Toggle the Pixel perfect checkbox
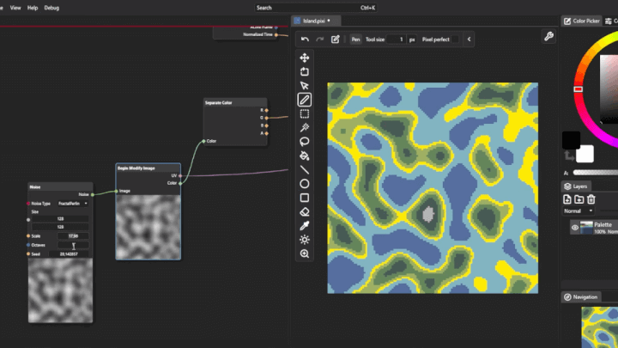Image resolution: width=618 pixels, height=348 pixels. point(455,40)
